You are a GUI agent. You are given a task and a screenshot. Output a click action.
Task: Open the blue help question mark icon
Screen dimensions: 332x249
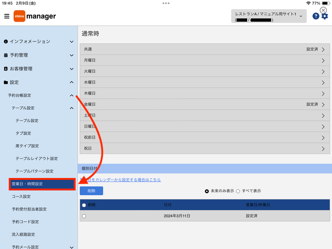316,16
